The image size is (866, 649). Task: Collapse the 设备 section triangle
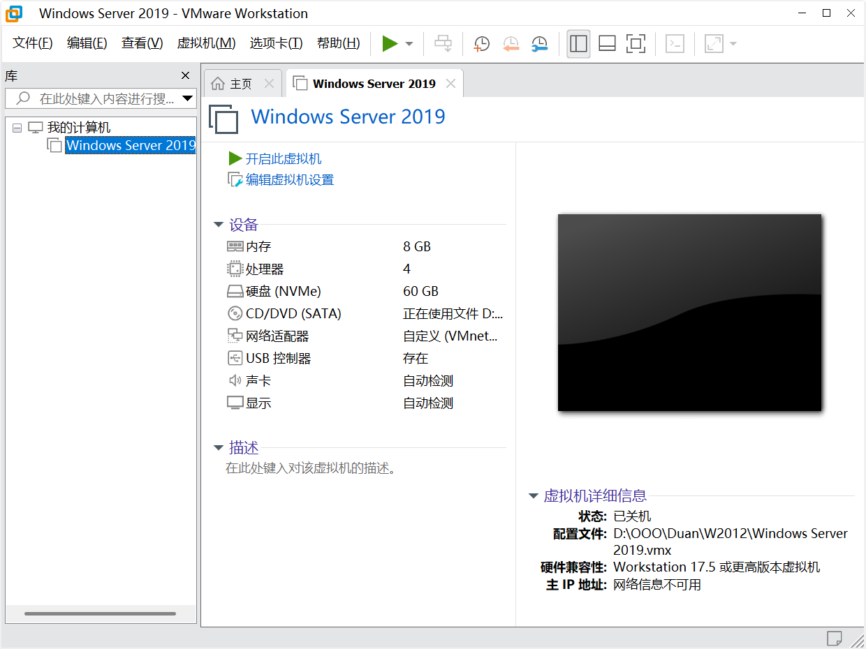coord(219,225)
